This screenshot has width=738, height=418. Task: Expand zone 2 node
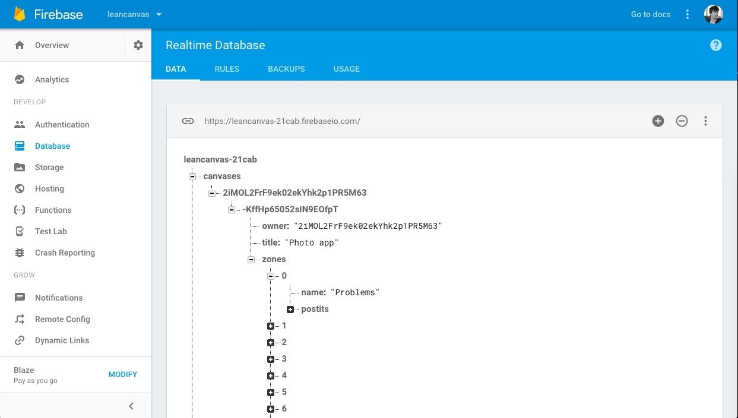pyautogui.click(x=270, y=343)
